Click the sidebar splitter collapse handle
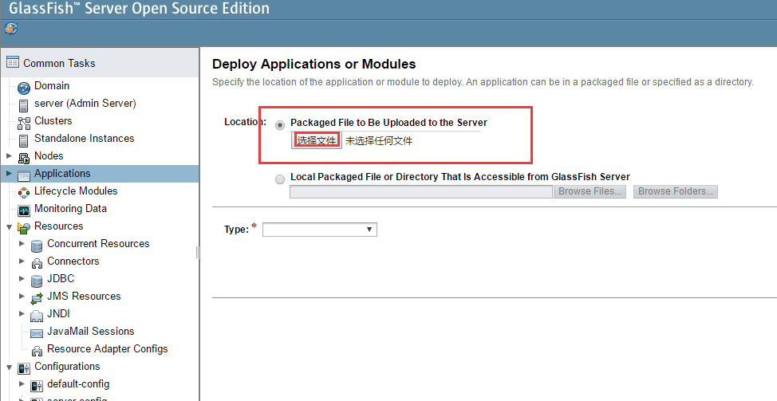 (198, 253)
